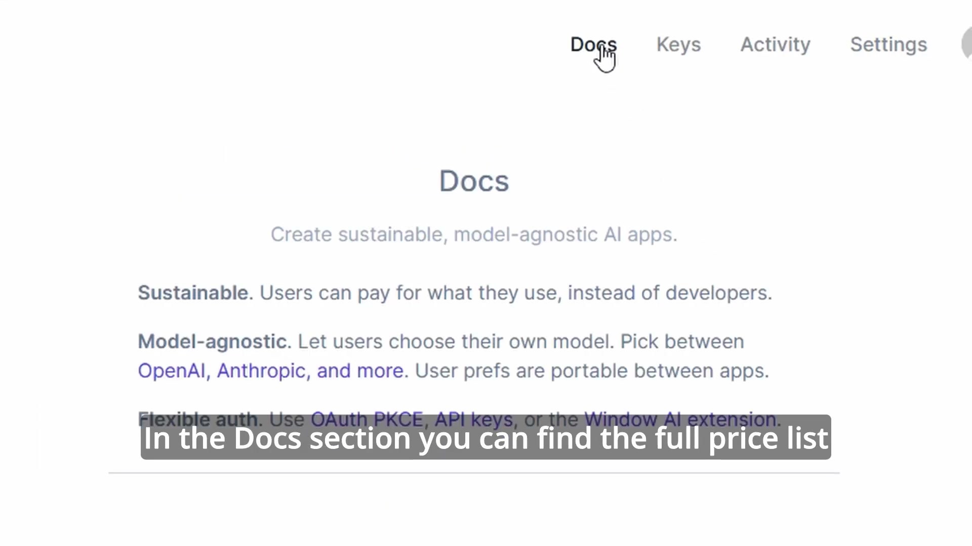
Task: Open the Activity tab in header
Action: 775,45
